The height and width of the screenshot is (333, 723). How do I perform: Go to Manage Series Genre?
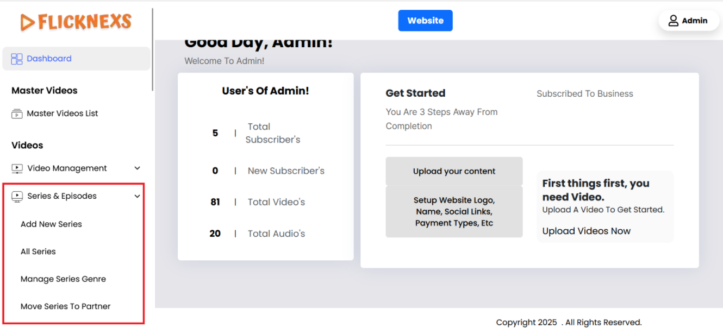tap(63, 279)
